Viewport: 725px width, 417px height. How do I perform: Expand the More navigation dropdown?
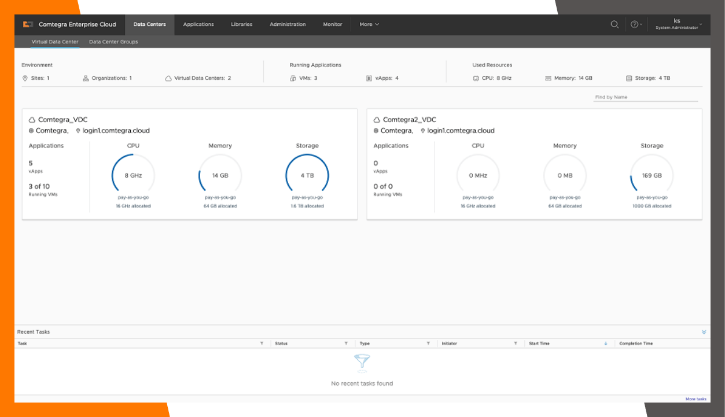coord(369,24)
